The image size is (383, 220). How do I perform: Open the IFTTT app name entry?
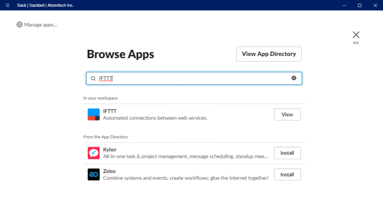tap(110, 111)
